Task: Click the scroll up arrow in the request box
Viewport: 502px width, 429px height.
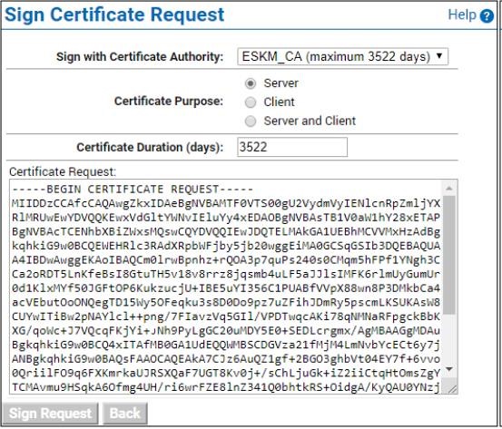Action: pyautogui.click(x=449, y=189)
